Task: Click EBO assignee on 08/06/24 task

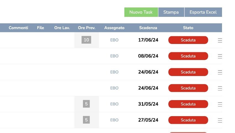Action: (x=114, y=56)
